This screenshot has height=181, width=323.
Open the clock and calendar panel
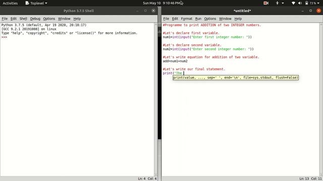click(x=161, y=3)
